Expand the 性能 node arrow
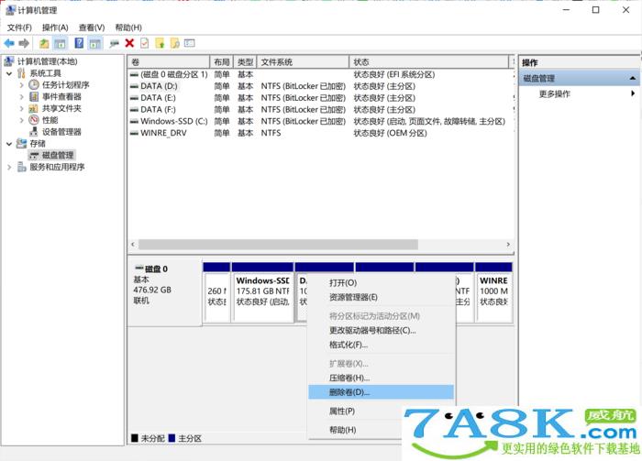The height and width of the screenshot is (461, 642). (21, 120)
